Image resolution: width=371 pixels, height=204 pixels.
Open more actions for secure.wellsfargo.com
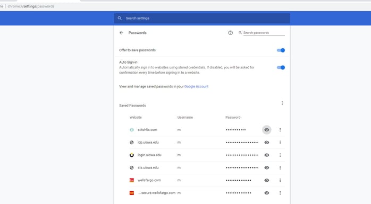coord(280,193)
